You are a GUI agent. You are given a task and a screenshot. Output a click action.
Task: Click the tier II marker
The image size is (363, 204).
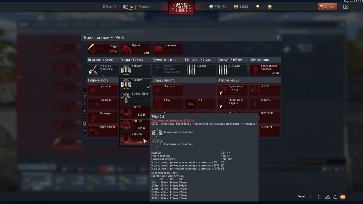point(85,103)
